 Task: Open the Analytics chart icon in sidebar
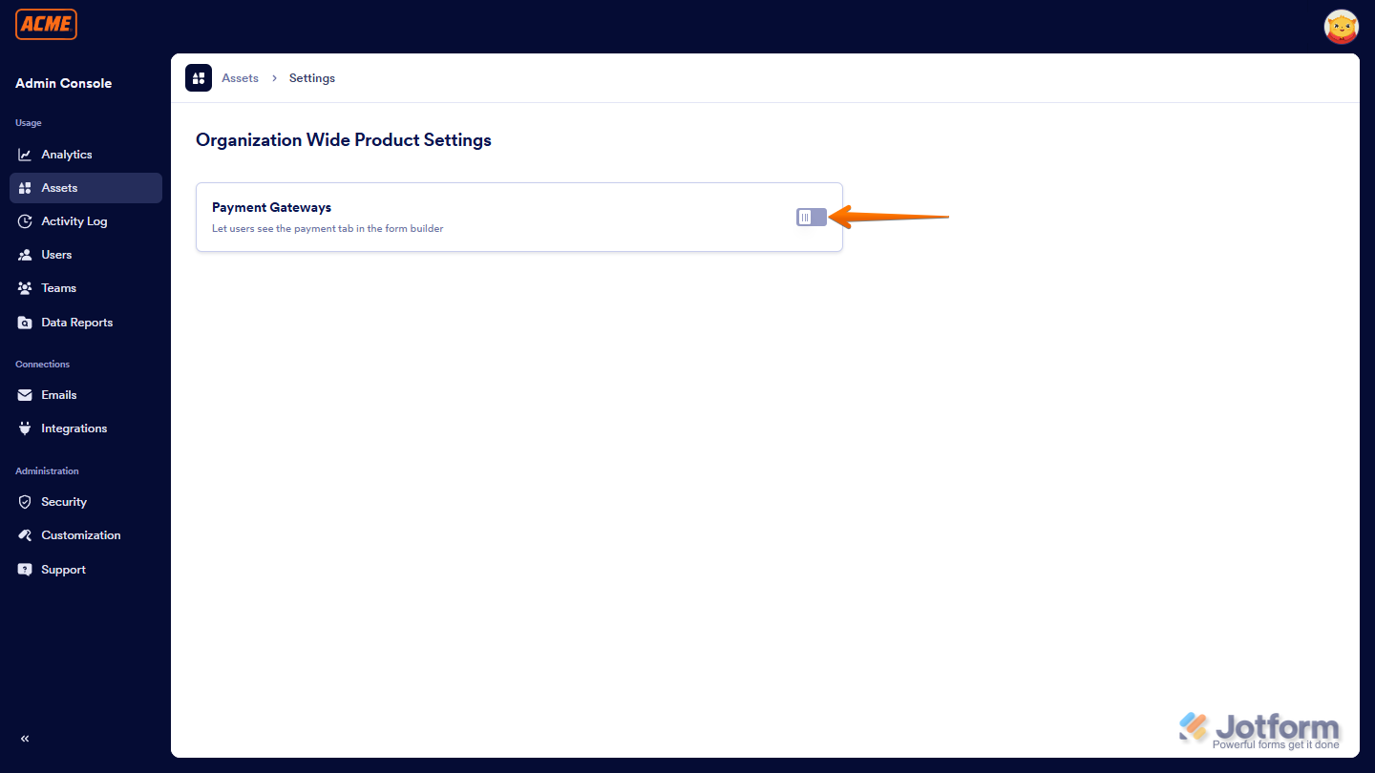(x=24, y=154)
